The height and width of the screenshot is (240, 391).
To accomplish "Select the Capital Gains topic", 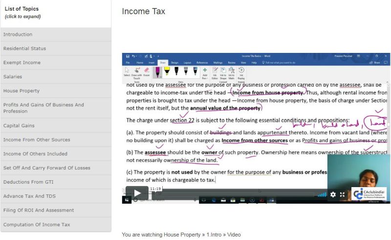I will tap(20, 125).
